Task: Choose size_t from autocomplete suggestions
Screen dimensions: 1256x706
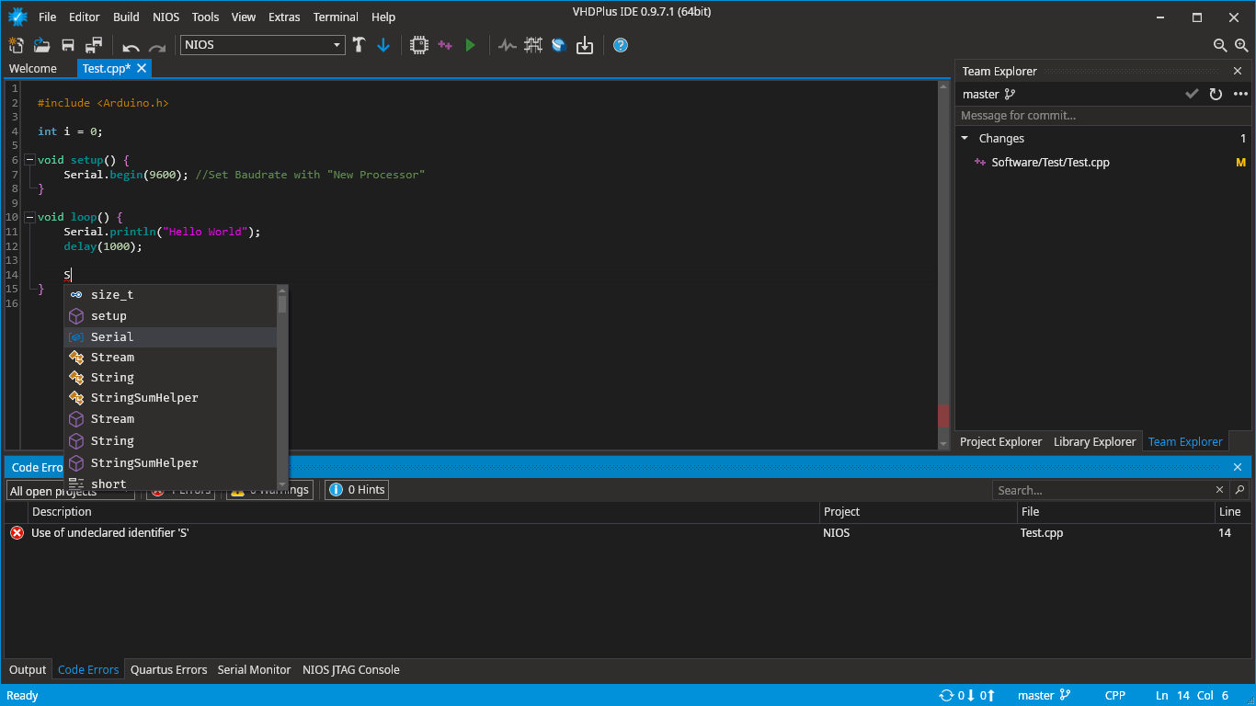Action: tap(170, 295)
